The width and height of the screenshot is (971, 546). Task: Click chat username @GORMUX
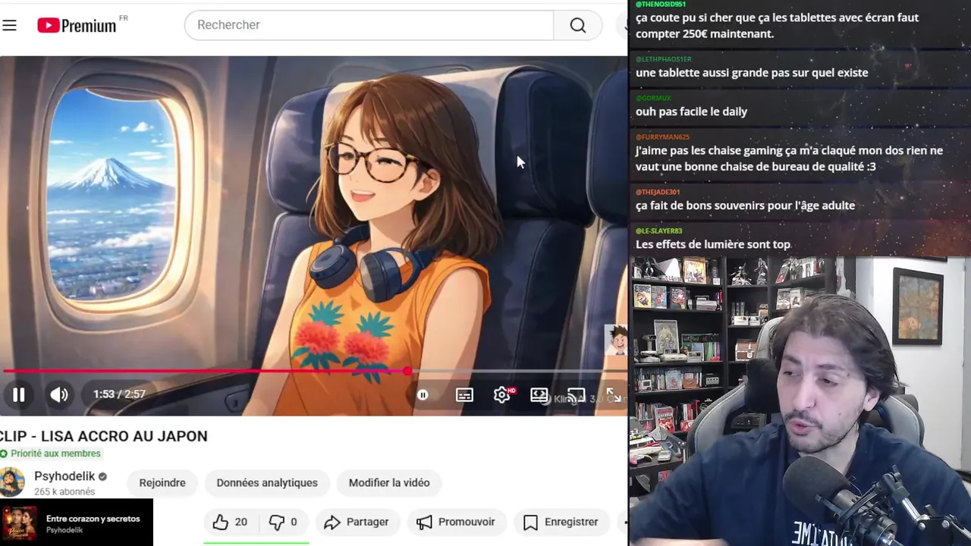(654, 98)
